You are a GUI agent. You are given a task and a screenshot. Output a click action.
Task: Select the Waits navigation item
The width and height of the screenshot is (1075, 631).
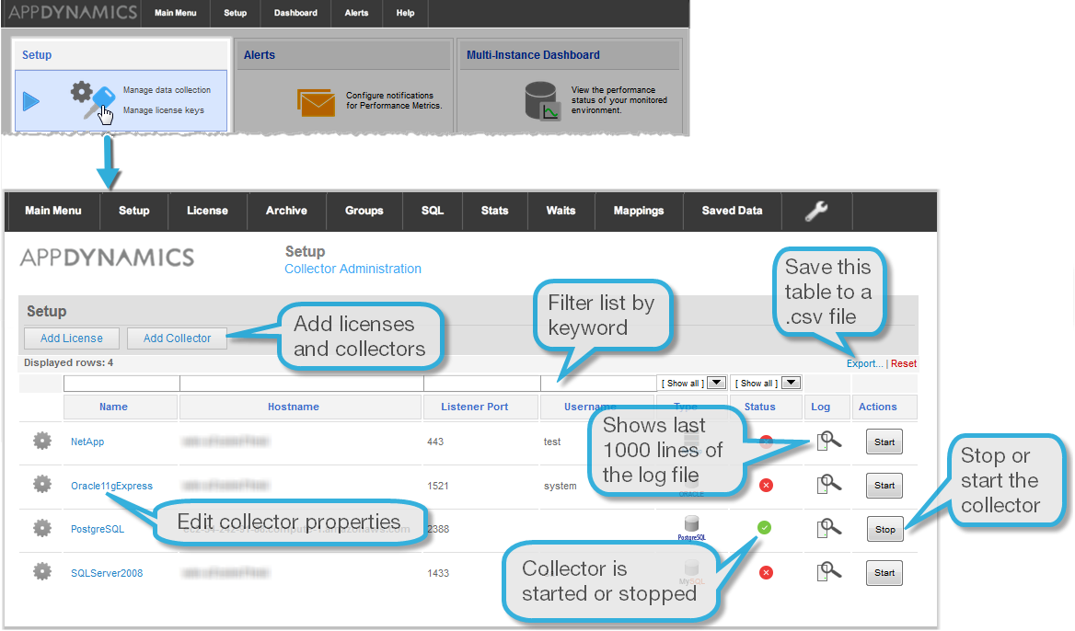click(561, 211)
